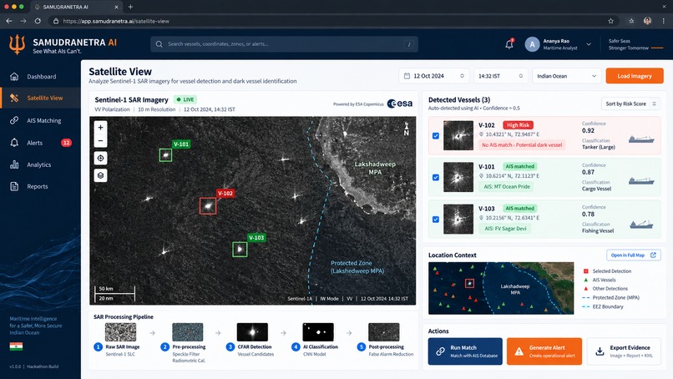This screenshot has width=673, height=379.
Task: Open the 14:32 IST time selector
Action: click(x=500, y=76)
